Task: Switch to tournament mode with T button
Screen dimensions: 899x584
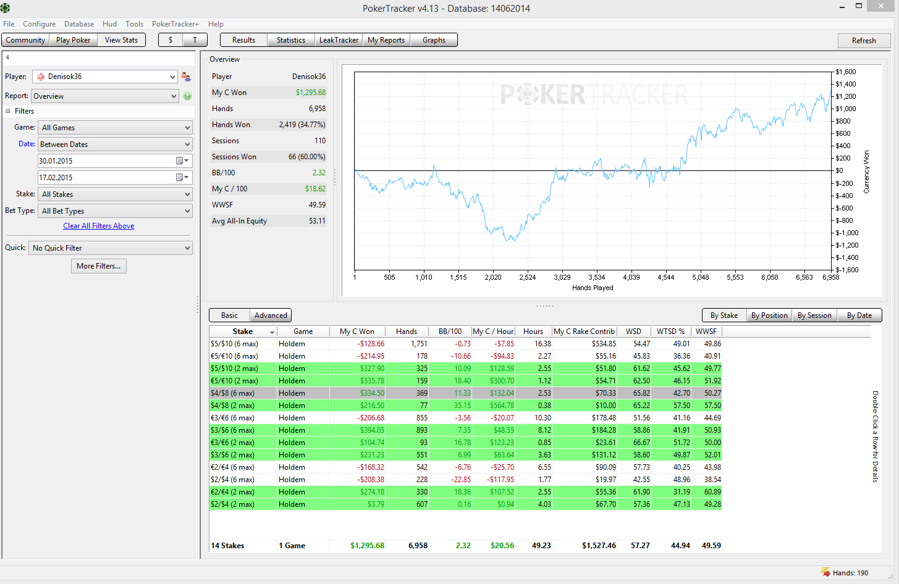Action: click(195, 40)
